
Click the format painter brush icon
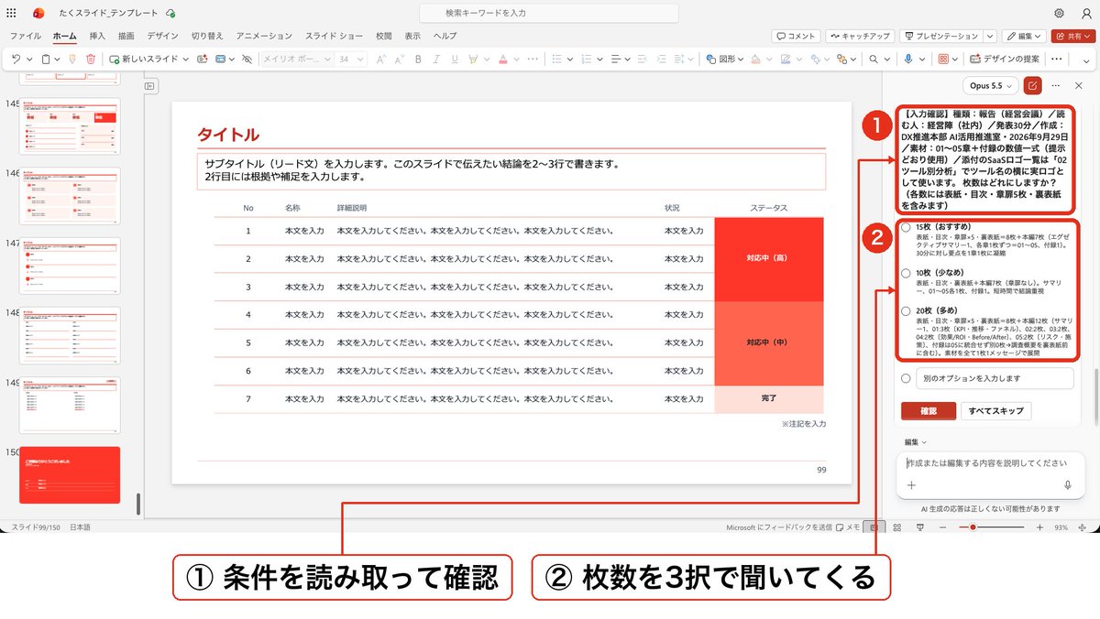[x=72, y=59]
